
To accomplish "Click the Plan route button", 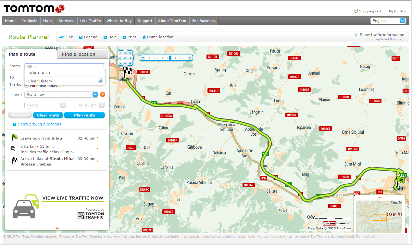I will click(84, 115).
